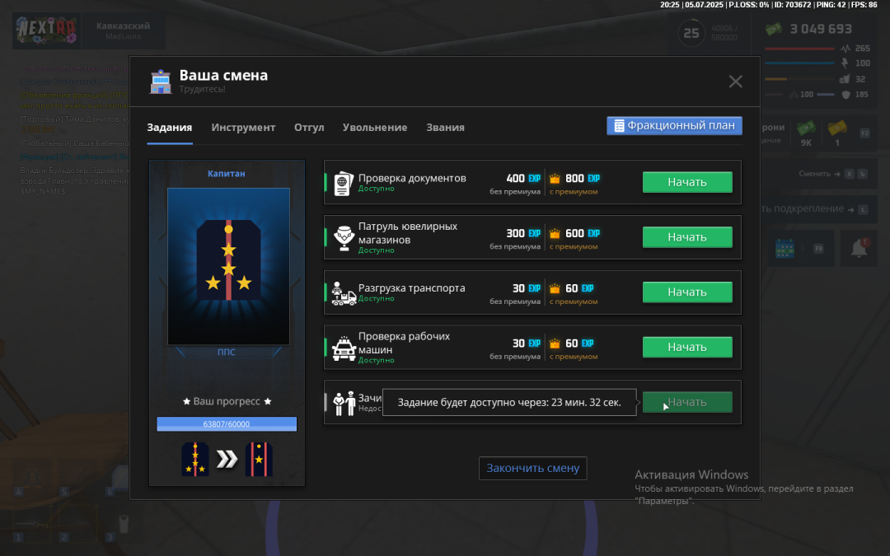This screenshot has width=890, height=556.
Task: Click the transport unloading truck icon
Action: (x=344, y=293)
